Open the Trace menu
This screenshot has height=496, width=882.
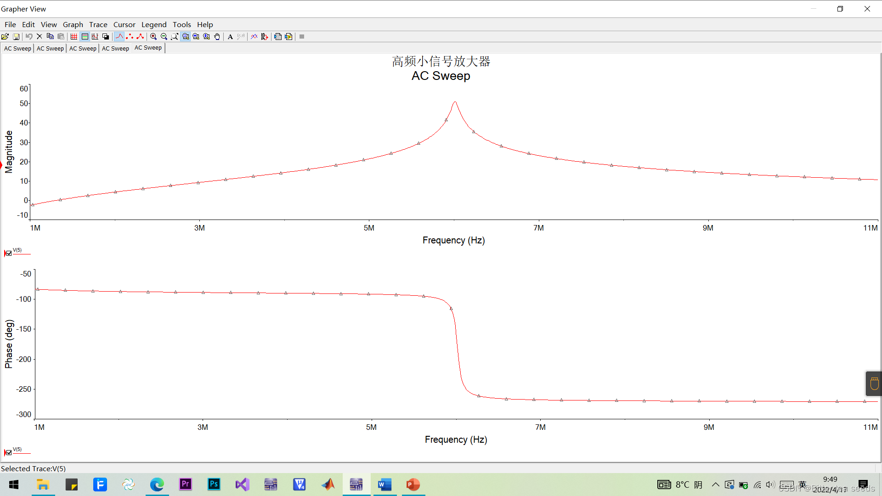(x=98, y=25)
